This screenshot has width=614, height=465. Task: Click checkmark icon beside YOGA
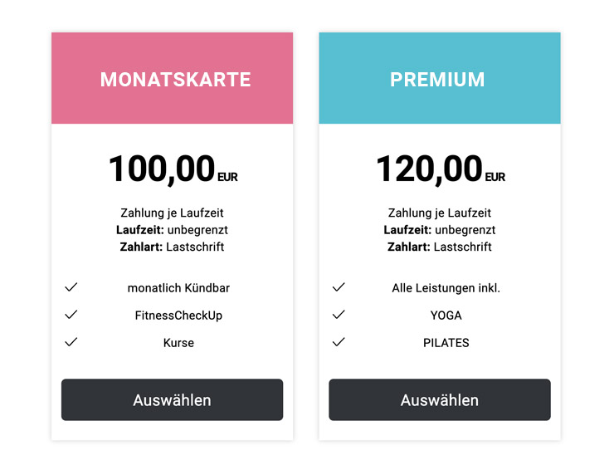(339, 315)
